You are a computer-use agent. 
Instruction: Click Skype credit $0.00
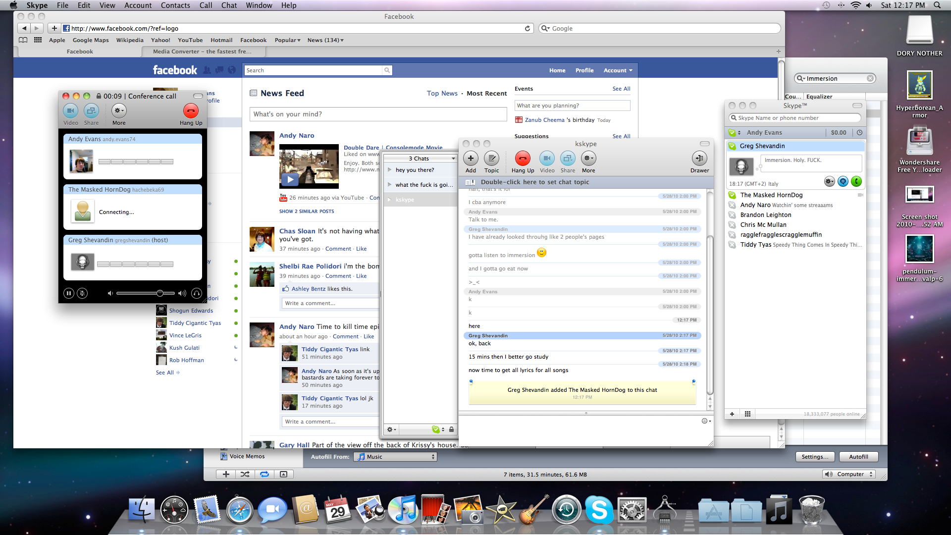(839, 133)
